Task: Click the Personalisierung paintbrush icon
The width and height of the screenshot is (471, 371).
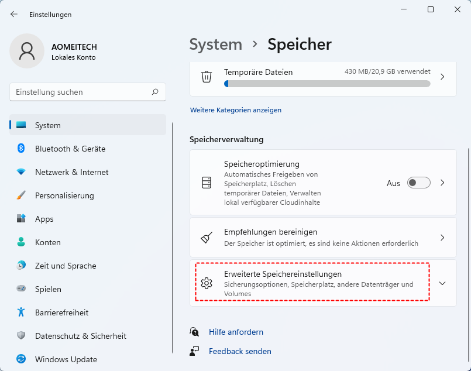Action: (21, 195)
